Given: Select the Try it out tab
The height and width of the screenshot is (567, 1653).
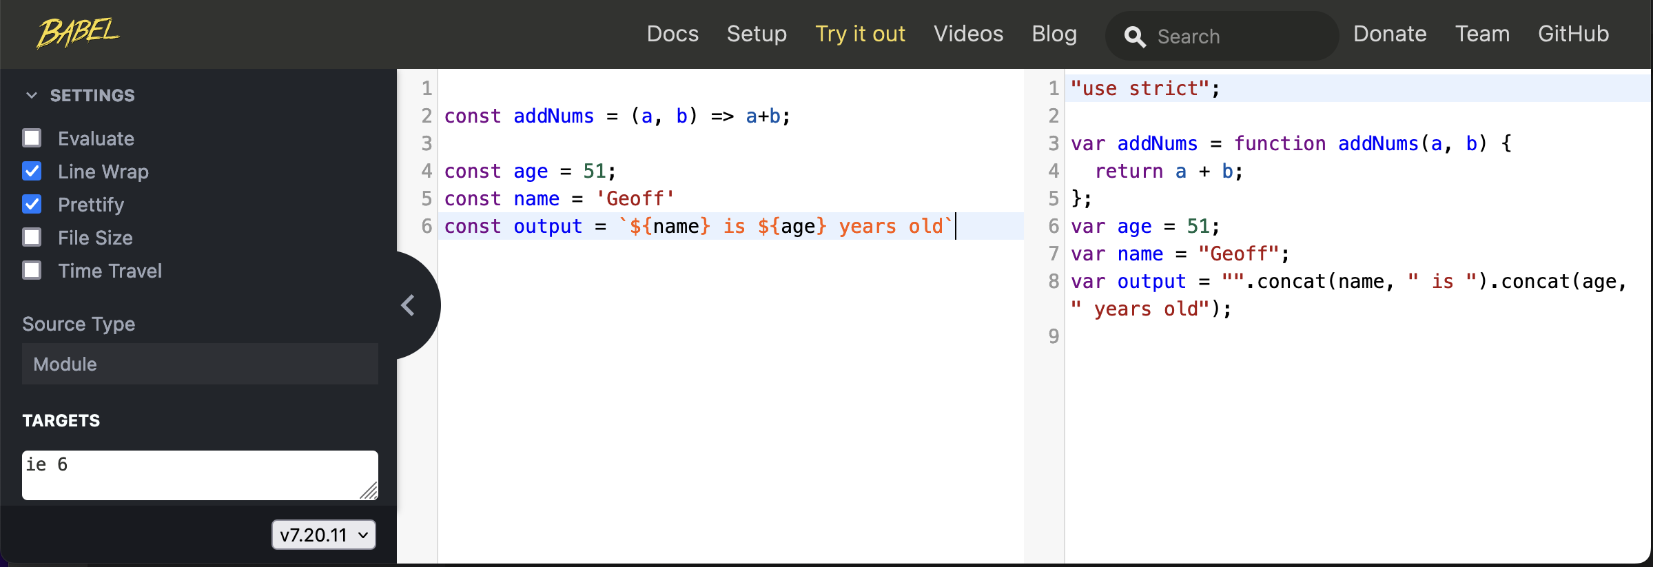Looking at the screenshot, I should (x=860, y=34).
